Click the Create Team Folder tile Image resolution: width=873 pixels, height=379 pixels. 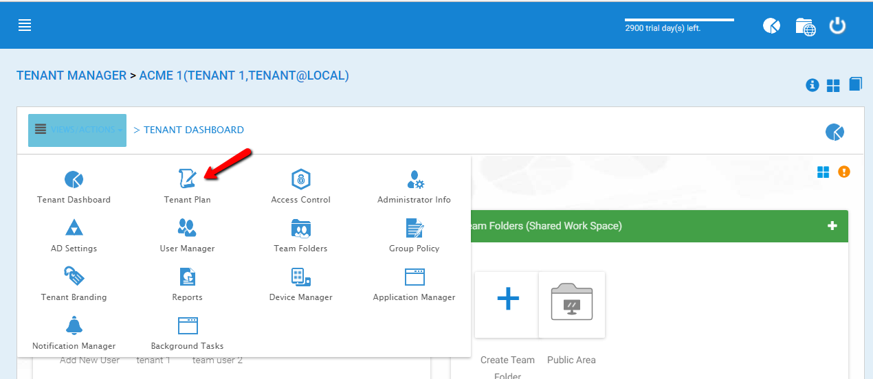coord(507,305)
